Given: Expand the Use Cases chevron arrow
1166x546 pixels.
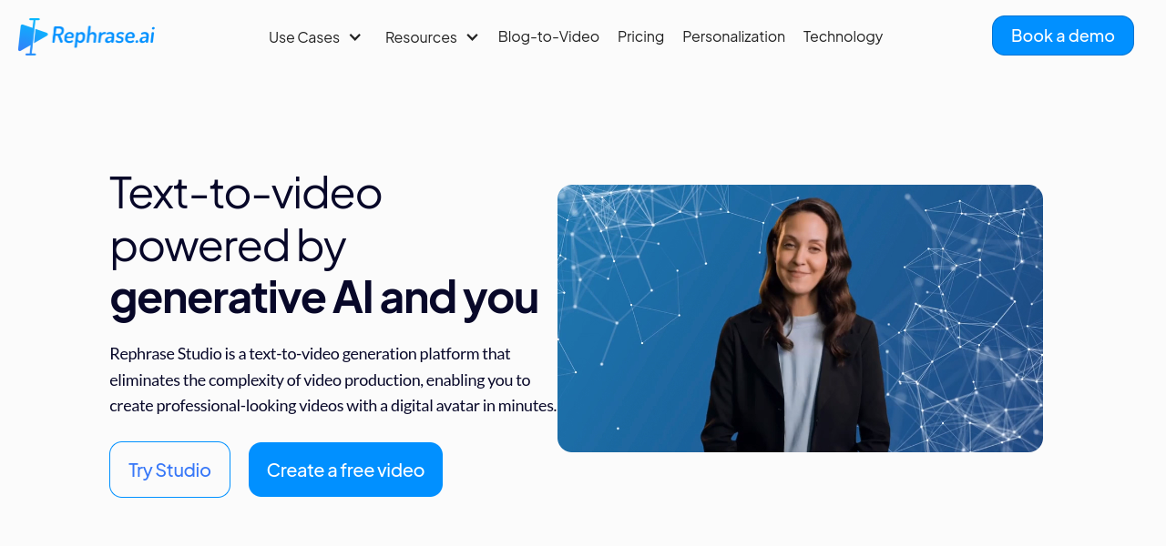Looking at the screenshot, I should pyautogui.click(x=355, y=37).
